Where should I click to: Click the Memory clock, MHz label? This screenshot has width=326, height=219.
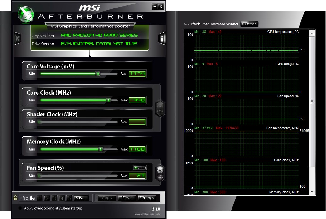(x=284, y=192)
